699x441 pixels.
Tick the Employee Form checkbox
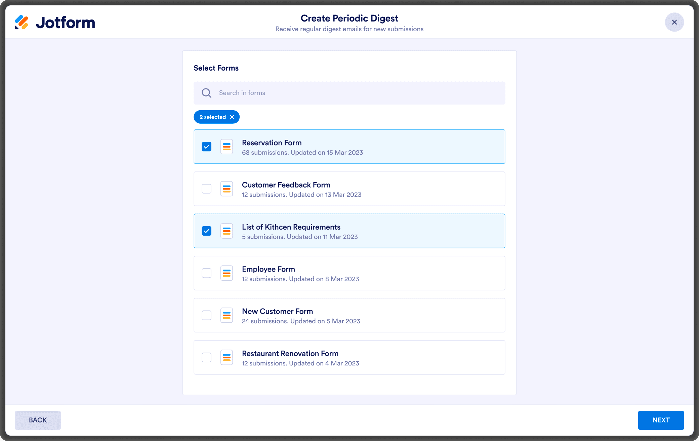(x=207, y=273)
